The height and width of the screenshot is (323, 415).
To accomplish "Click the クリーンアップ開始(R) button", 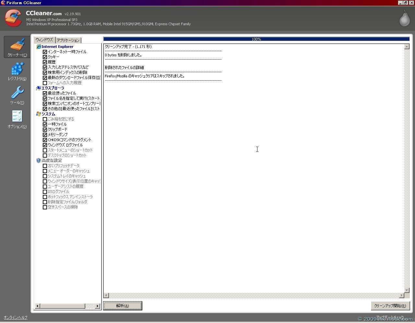I will (390, 306).
